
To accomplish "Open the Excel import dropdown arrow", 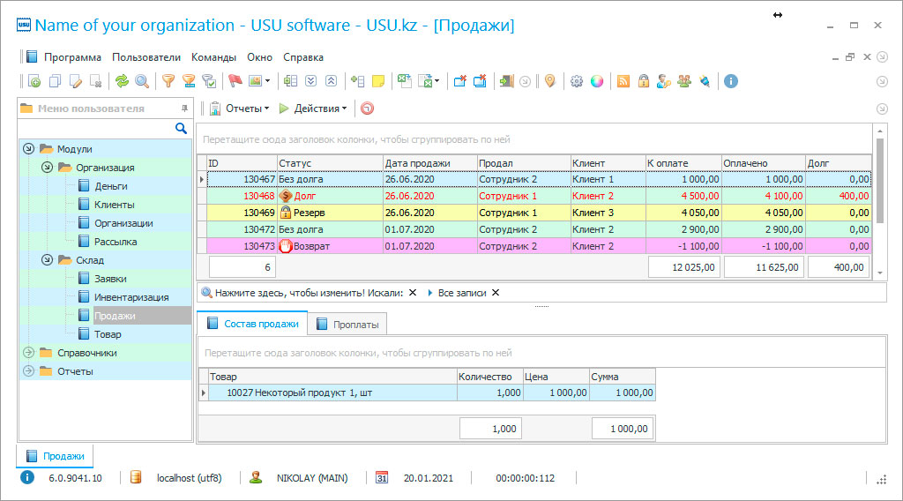I will pos(437,81).
